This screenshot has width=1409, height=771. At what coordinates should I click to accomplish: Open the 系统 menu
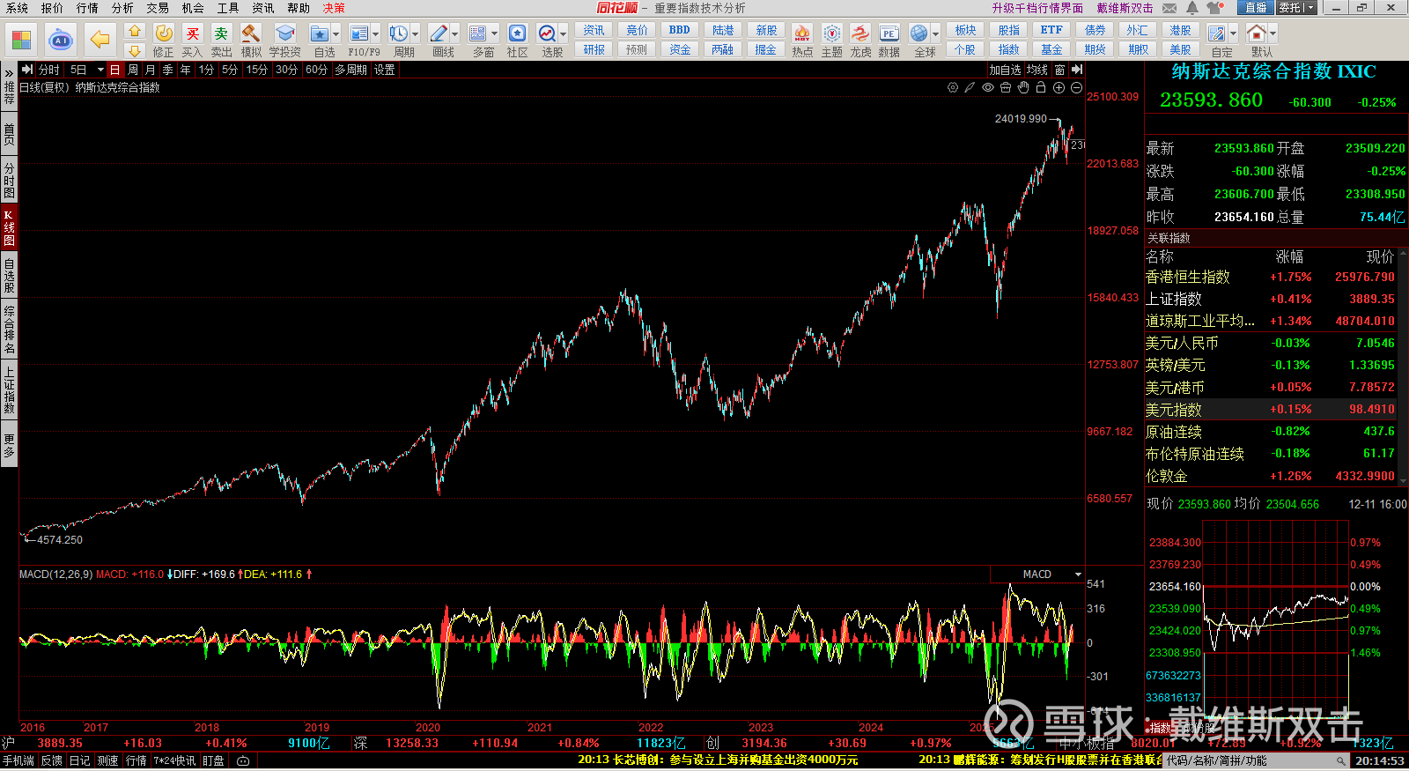pyautogui.click(x=17, y=8)
